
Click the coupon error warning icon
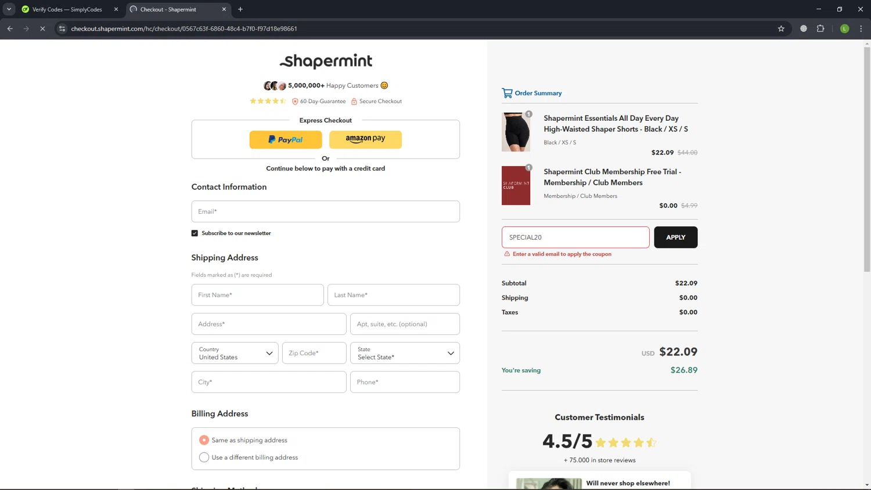[507, 254]
